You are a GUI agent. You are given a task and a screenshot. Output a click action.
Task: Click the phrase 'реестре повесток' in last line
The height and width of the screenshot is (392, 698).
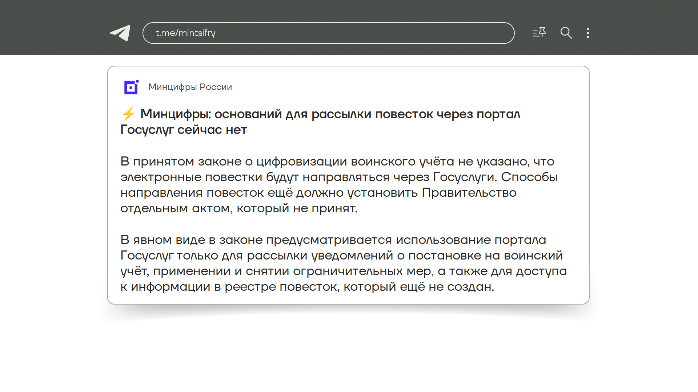click(x=282, y=287)
